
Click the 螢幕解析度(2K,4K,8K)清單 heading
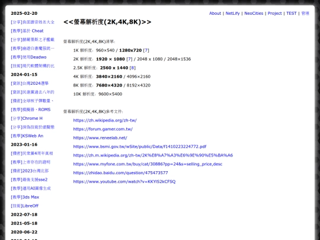[x=89, y=41]
